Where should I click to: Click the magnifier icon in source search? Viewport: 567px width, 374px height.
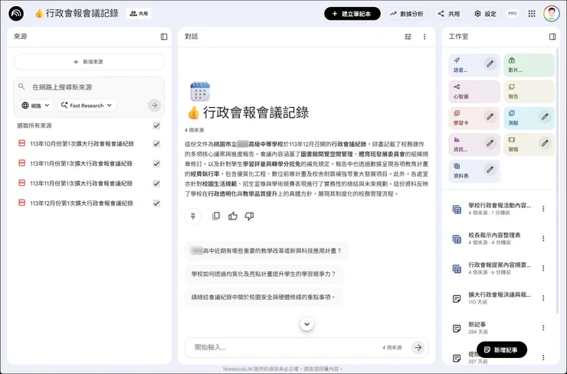coord(21,86)
